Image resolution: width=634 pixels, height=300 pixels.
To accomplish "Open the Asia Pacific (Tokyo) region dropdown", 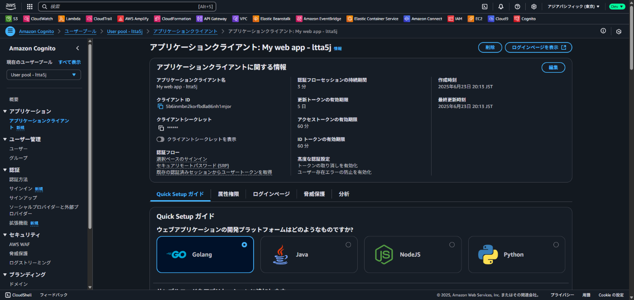I will click(573, 6).
